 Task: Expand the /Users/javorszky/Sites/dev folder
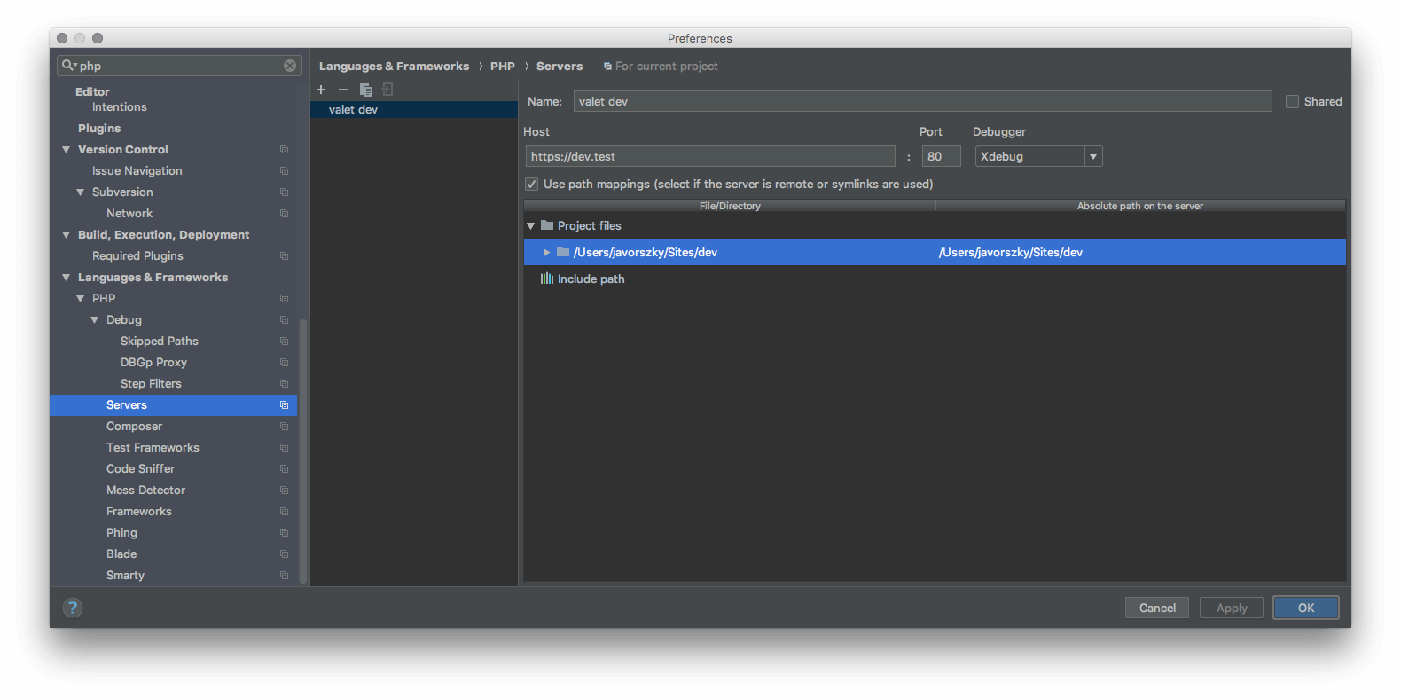pos(546,253)
